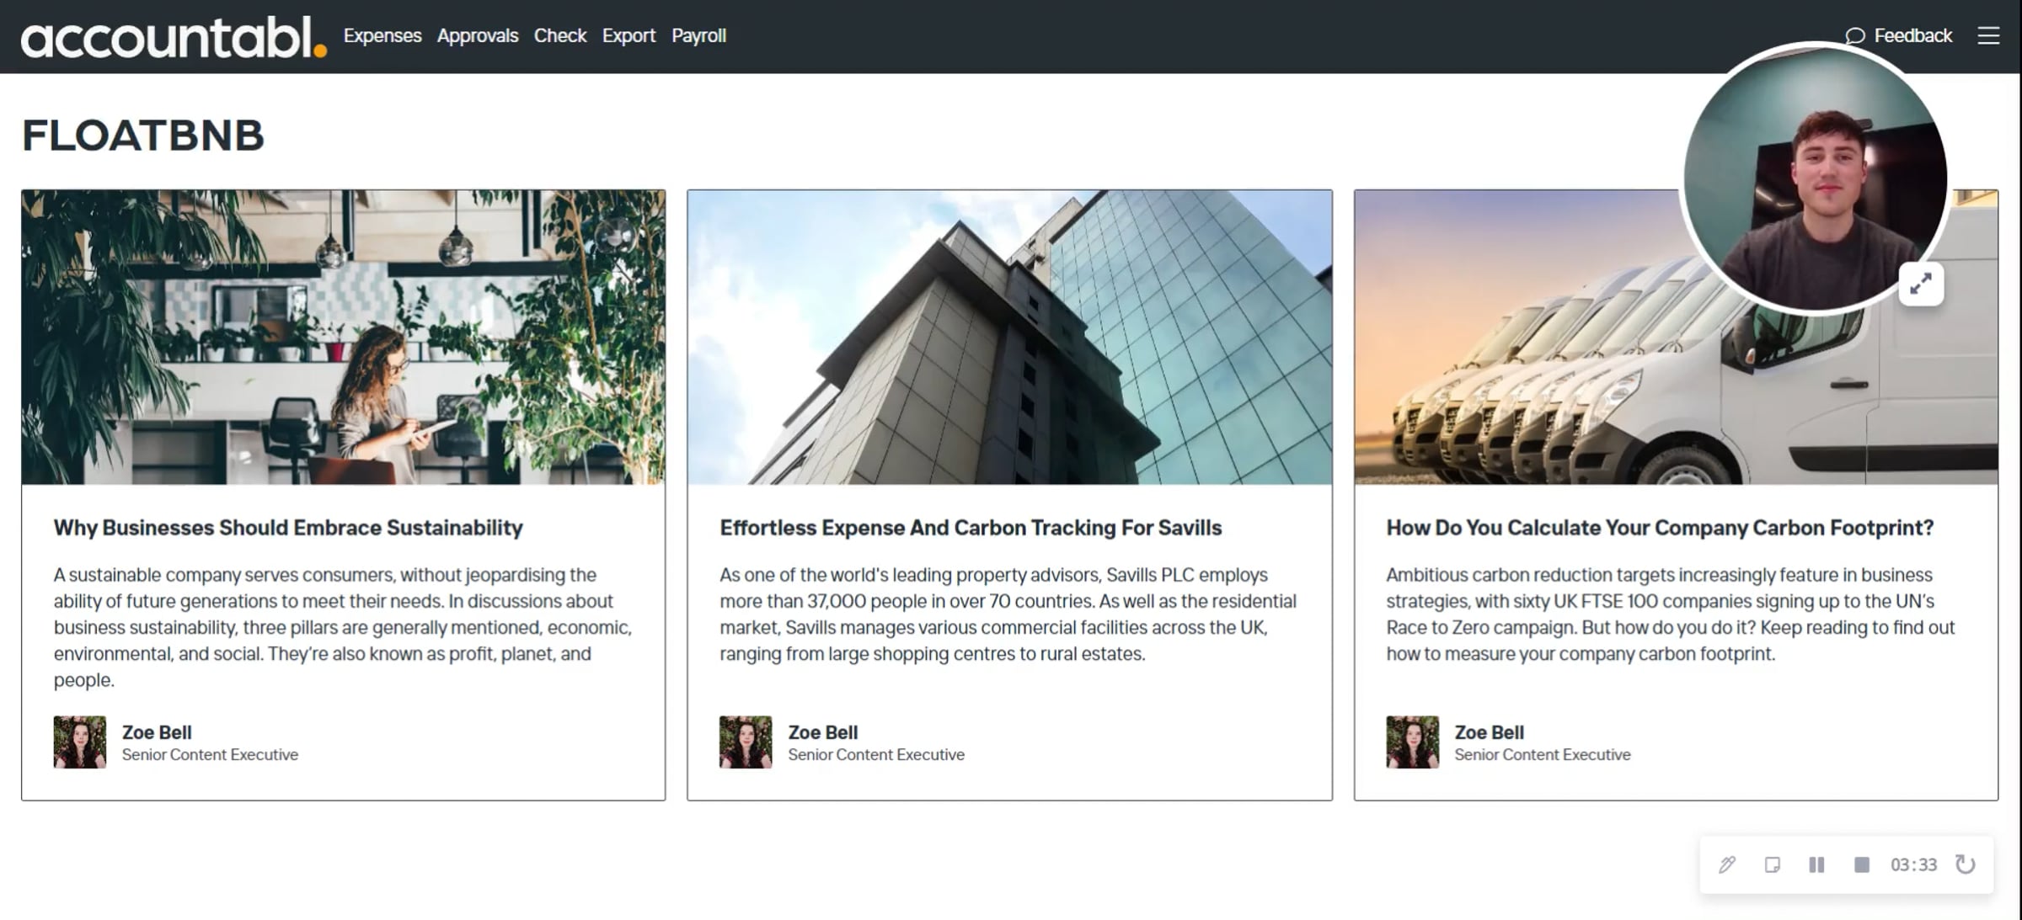Viewport: 2022px width, 920px height.
Task: Click Zoe Bell's avatar under Savills article
Action: tap(745, 742)
